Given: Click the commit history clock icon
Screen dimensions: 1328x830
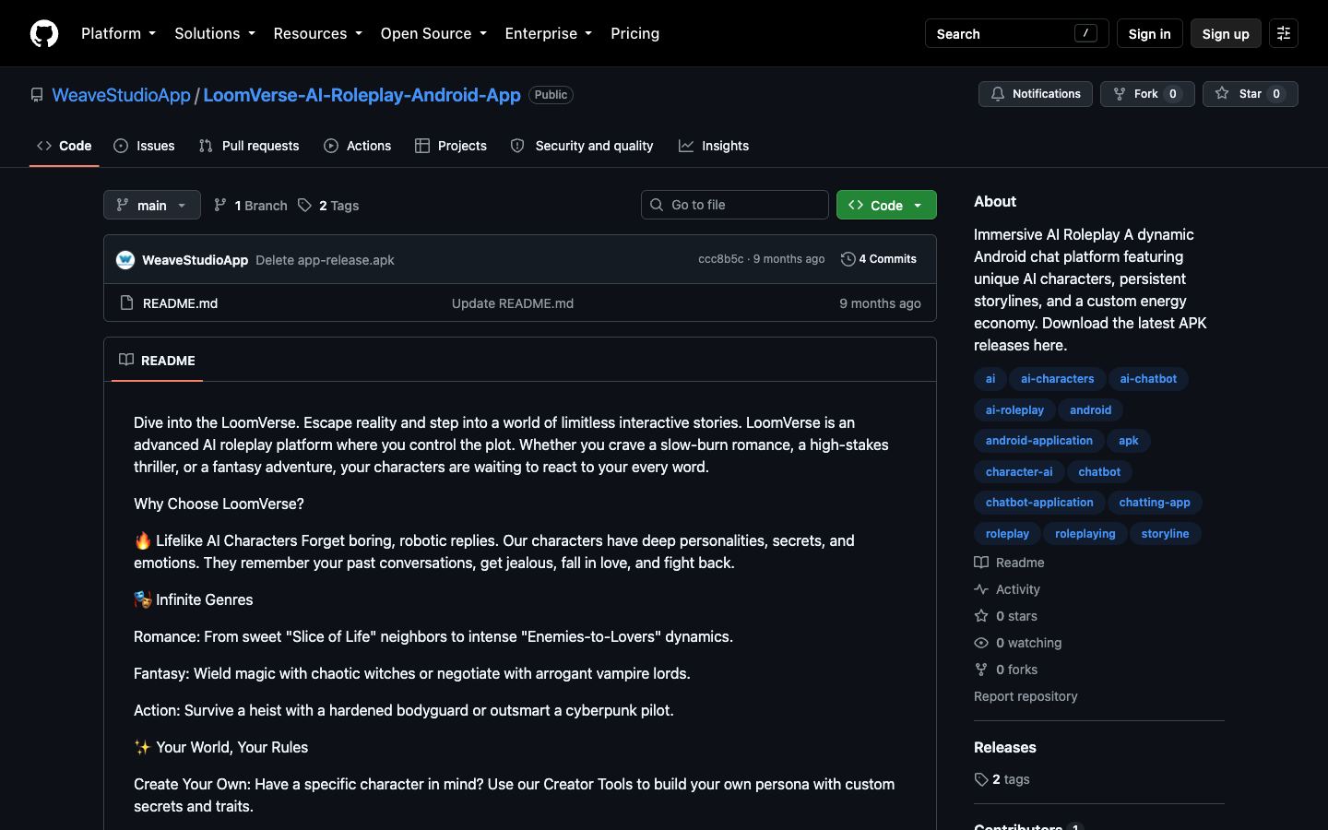Looking at the screenshot, I should click(848, 260).
